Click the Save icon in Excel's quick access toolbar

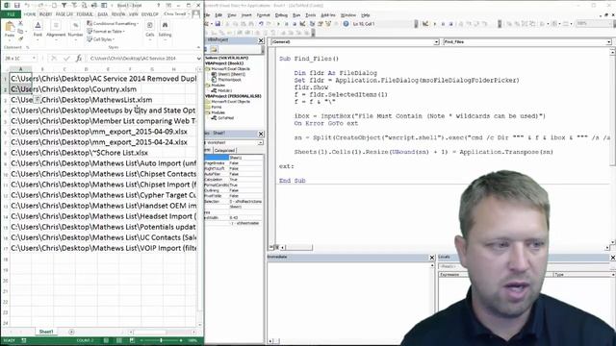pyautogui.click(x=17, y=6)
